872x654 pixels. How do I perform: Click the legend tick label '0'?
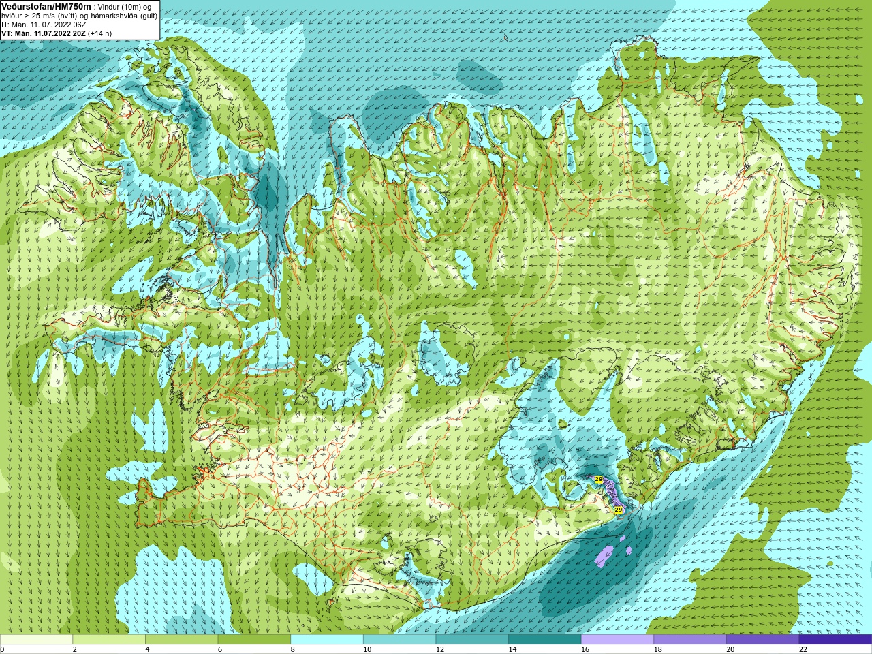(x=3, y=650)
